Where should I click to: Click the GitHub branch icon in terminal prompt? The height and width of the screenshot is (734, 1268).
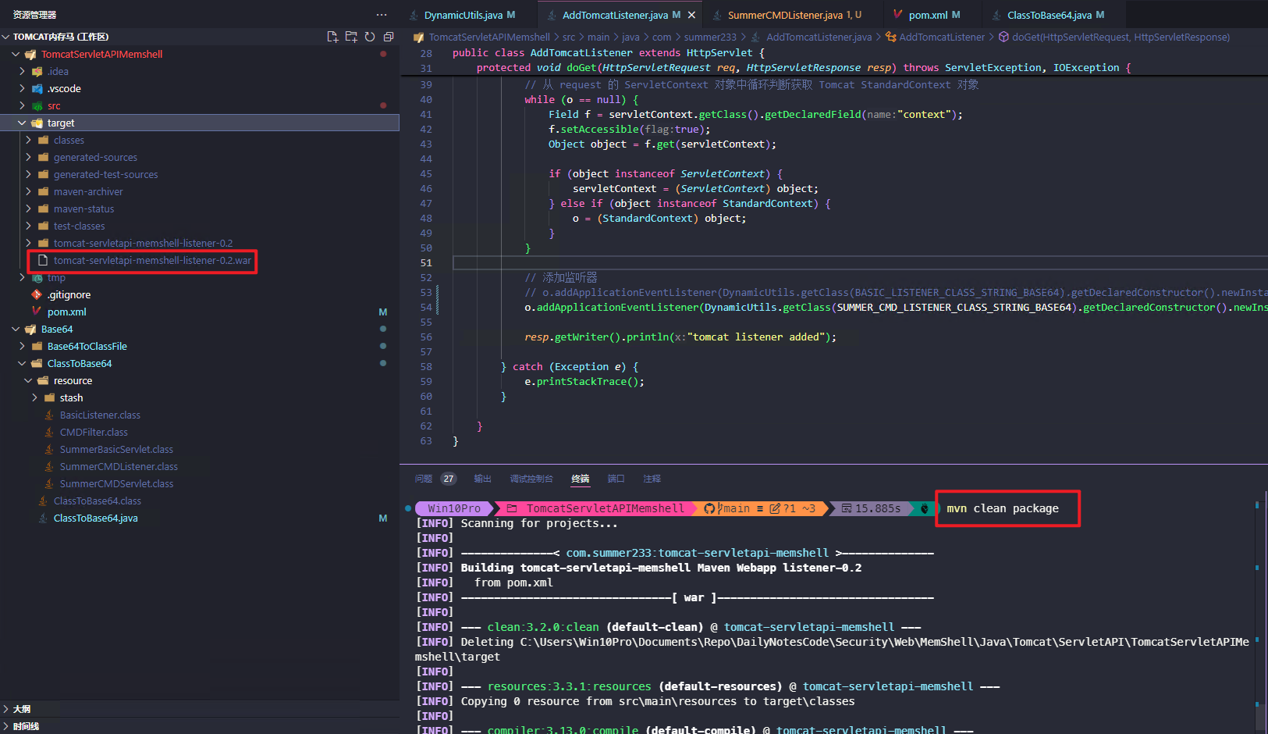(x=709, y=508)
